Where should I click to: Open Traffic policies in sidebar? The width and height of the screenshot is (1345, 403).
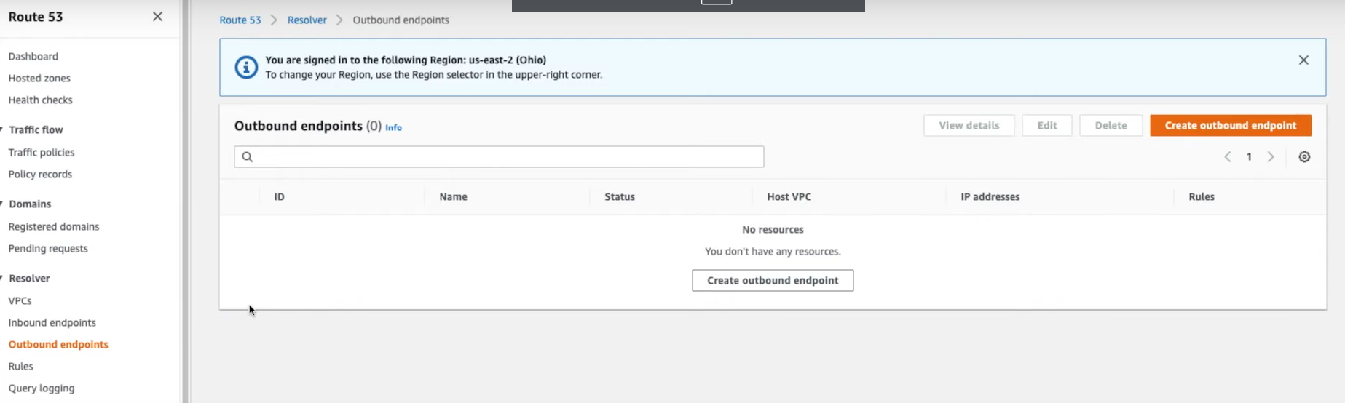(x=42, y=152)
